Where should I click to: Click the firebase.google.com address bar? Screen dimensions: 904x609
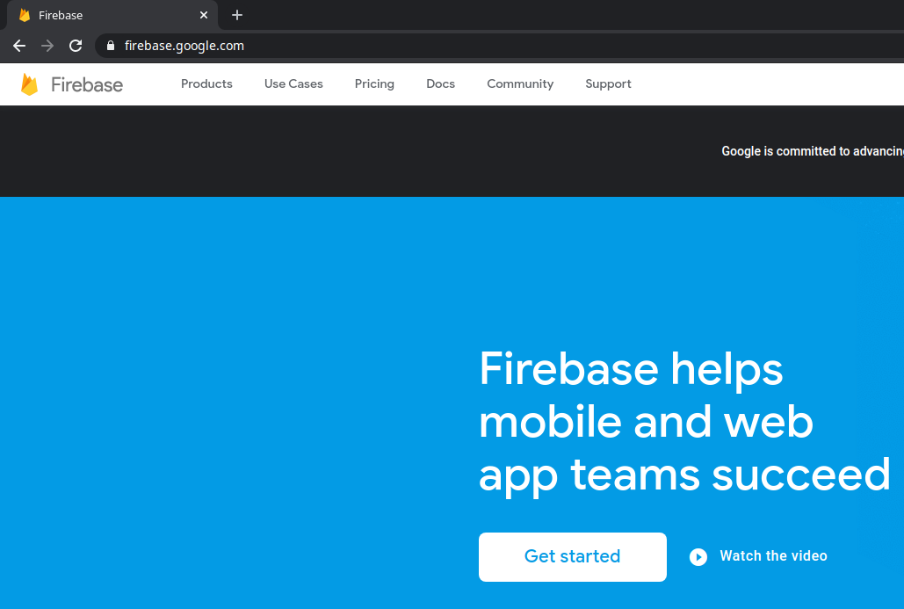pos(499,46)
